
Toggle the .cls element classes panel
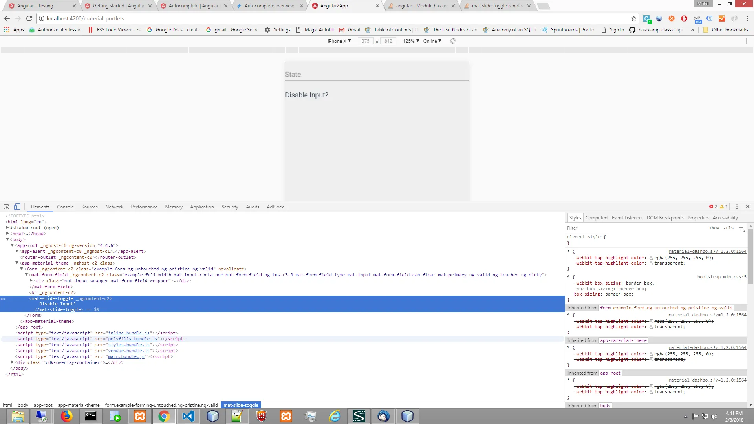point(728,228)
